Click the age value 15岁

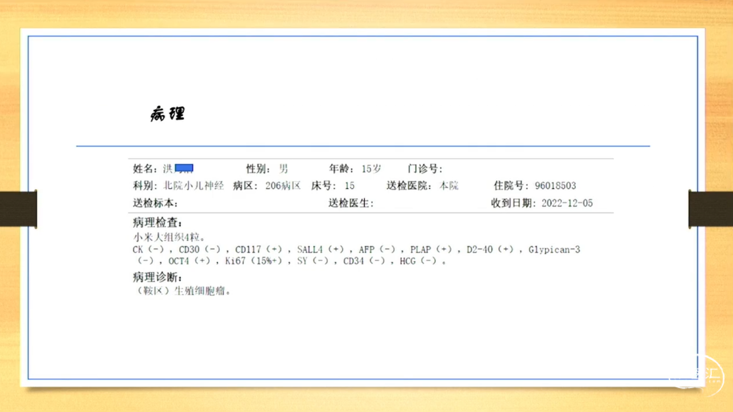pyautogui.click(x=371, y=169)
